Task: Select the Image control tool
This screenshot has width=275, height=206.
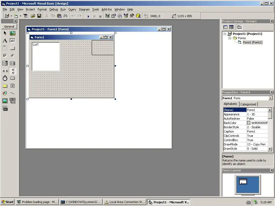Action: pos(5,101)
